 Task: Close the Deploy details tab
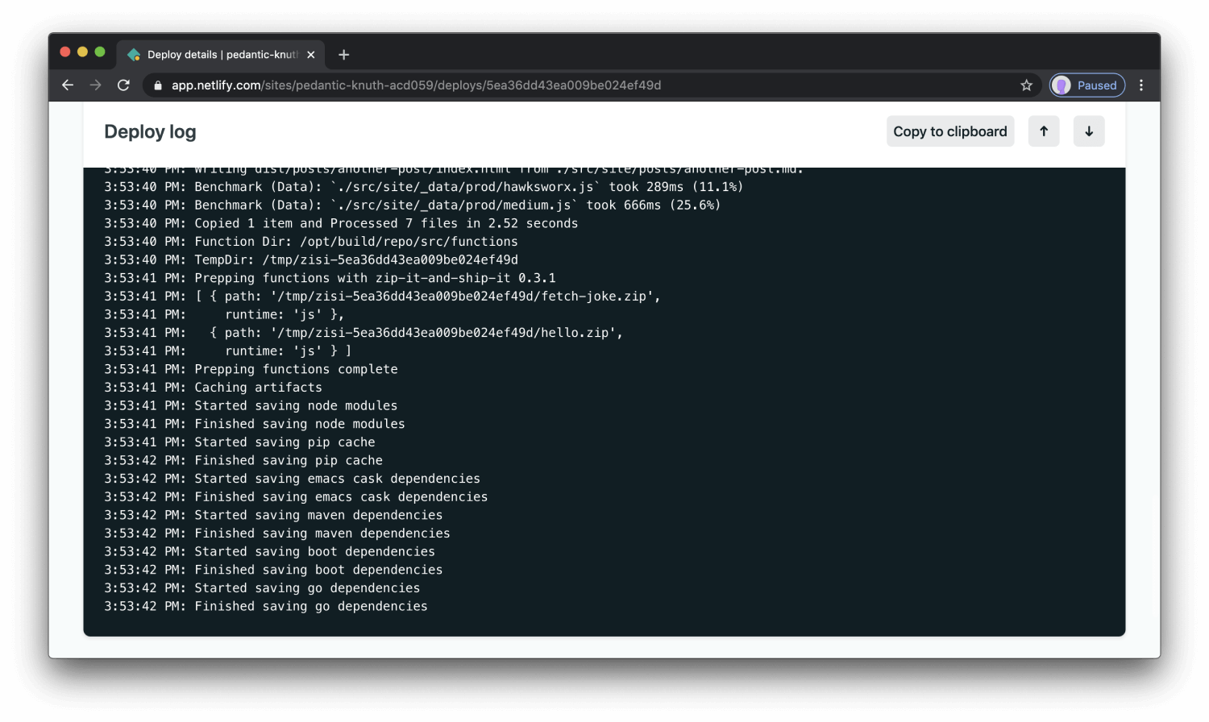click(310, 54)
